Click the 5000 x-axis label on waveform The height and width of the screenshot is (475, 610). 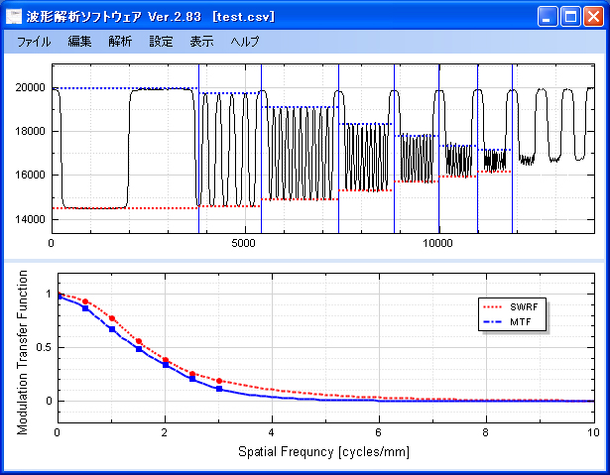[243, 244]
